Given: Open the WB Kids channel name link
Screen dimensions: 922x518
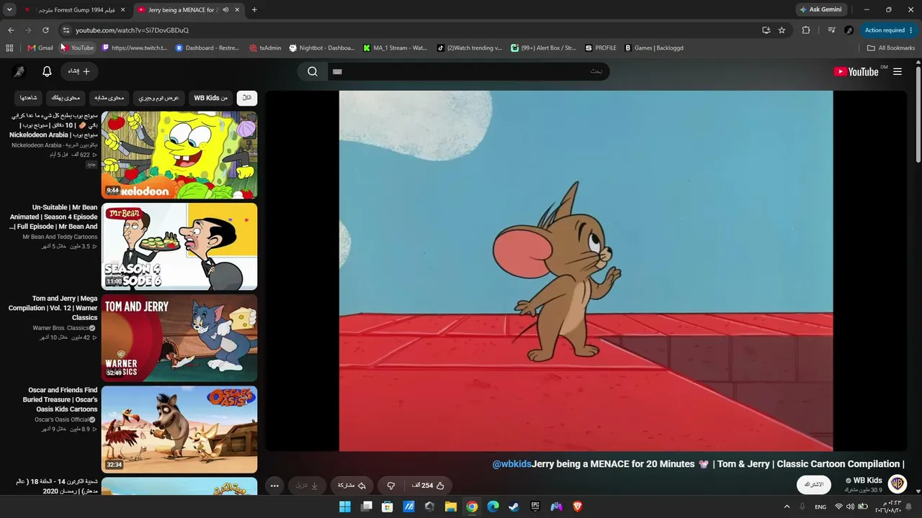Looking at the screenshot, I should coord(867,481).
